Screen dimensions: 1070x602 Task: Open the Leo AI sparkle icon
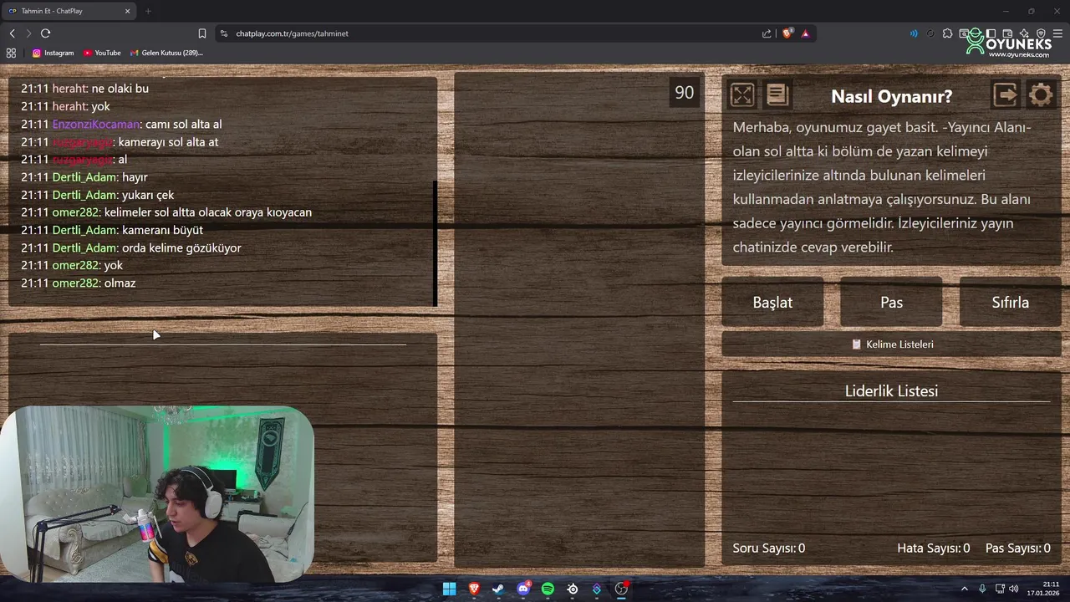[x=1024, y=33]
